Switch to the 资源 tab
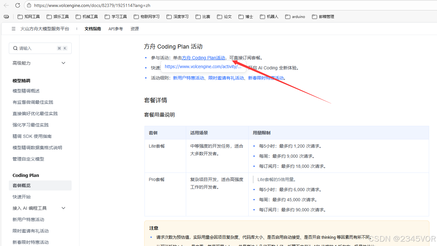This screenshot has width=437, height=246. click(x=134, y=28)
